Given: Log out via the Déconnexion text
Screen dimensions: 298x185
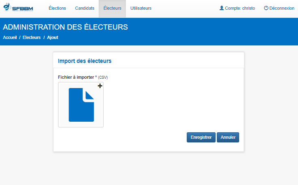Looking at the screenshot, I should tap(282, 8).
